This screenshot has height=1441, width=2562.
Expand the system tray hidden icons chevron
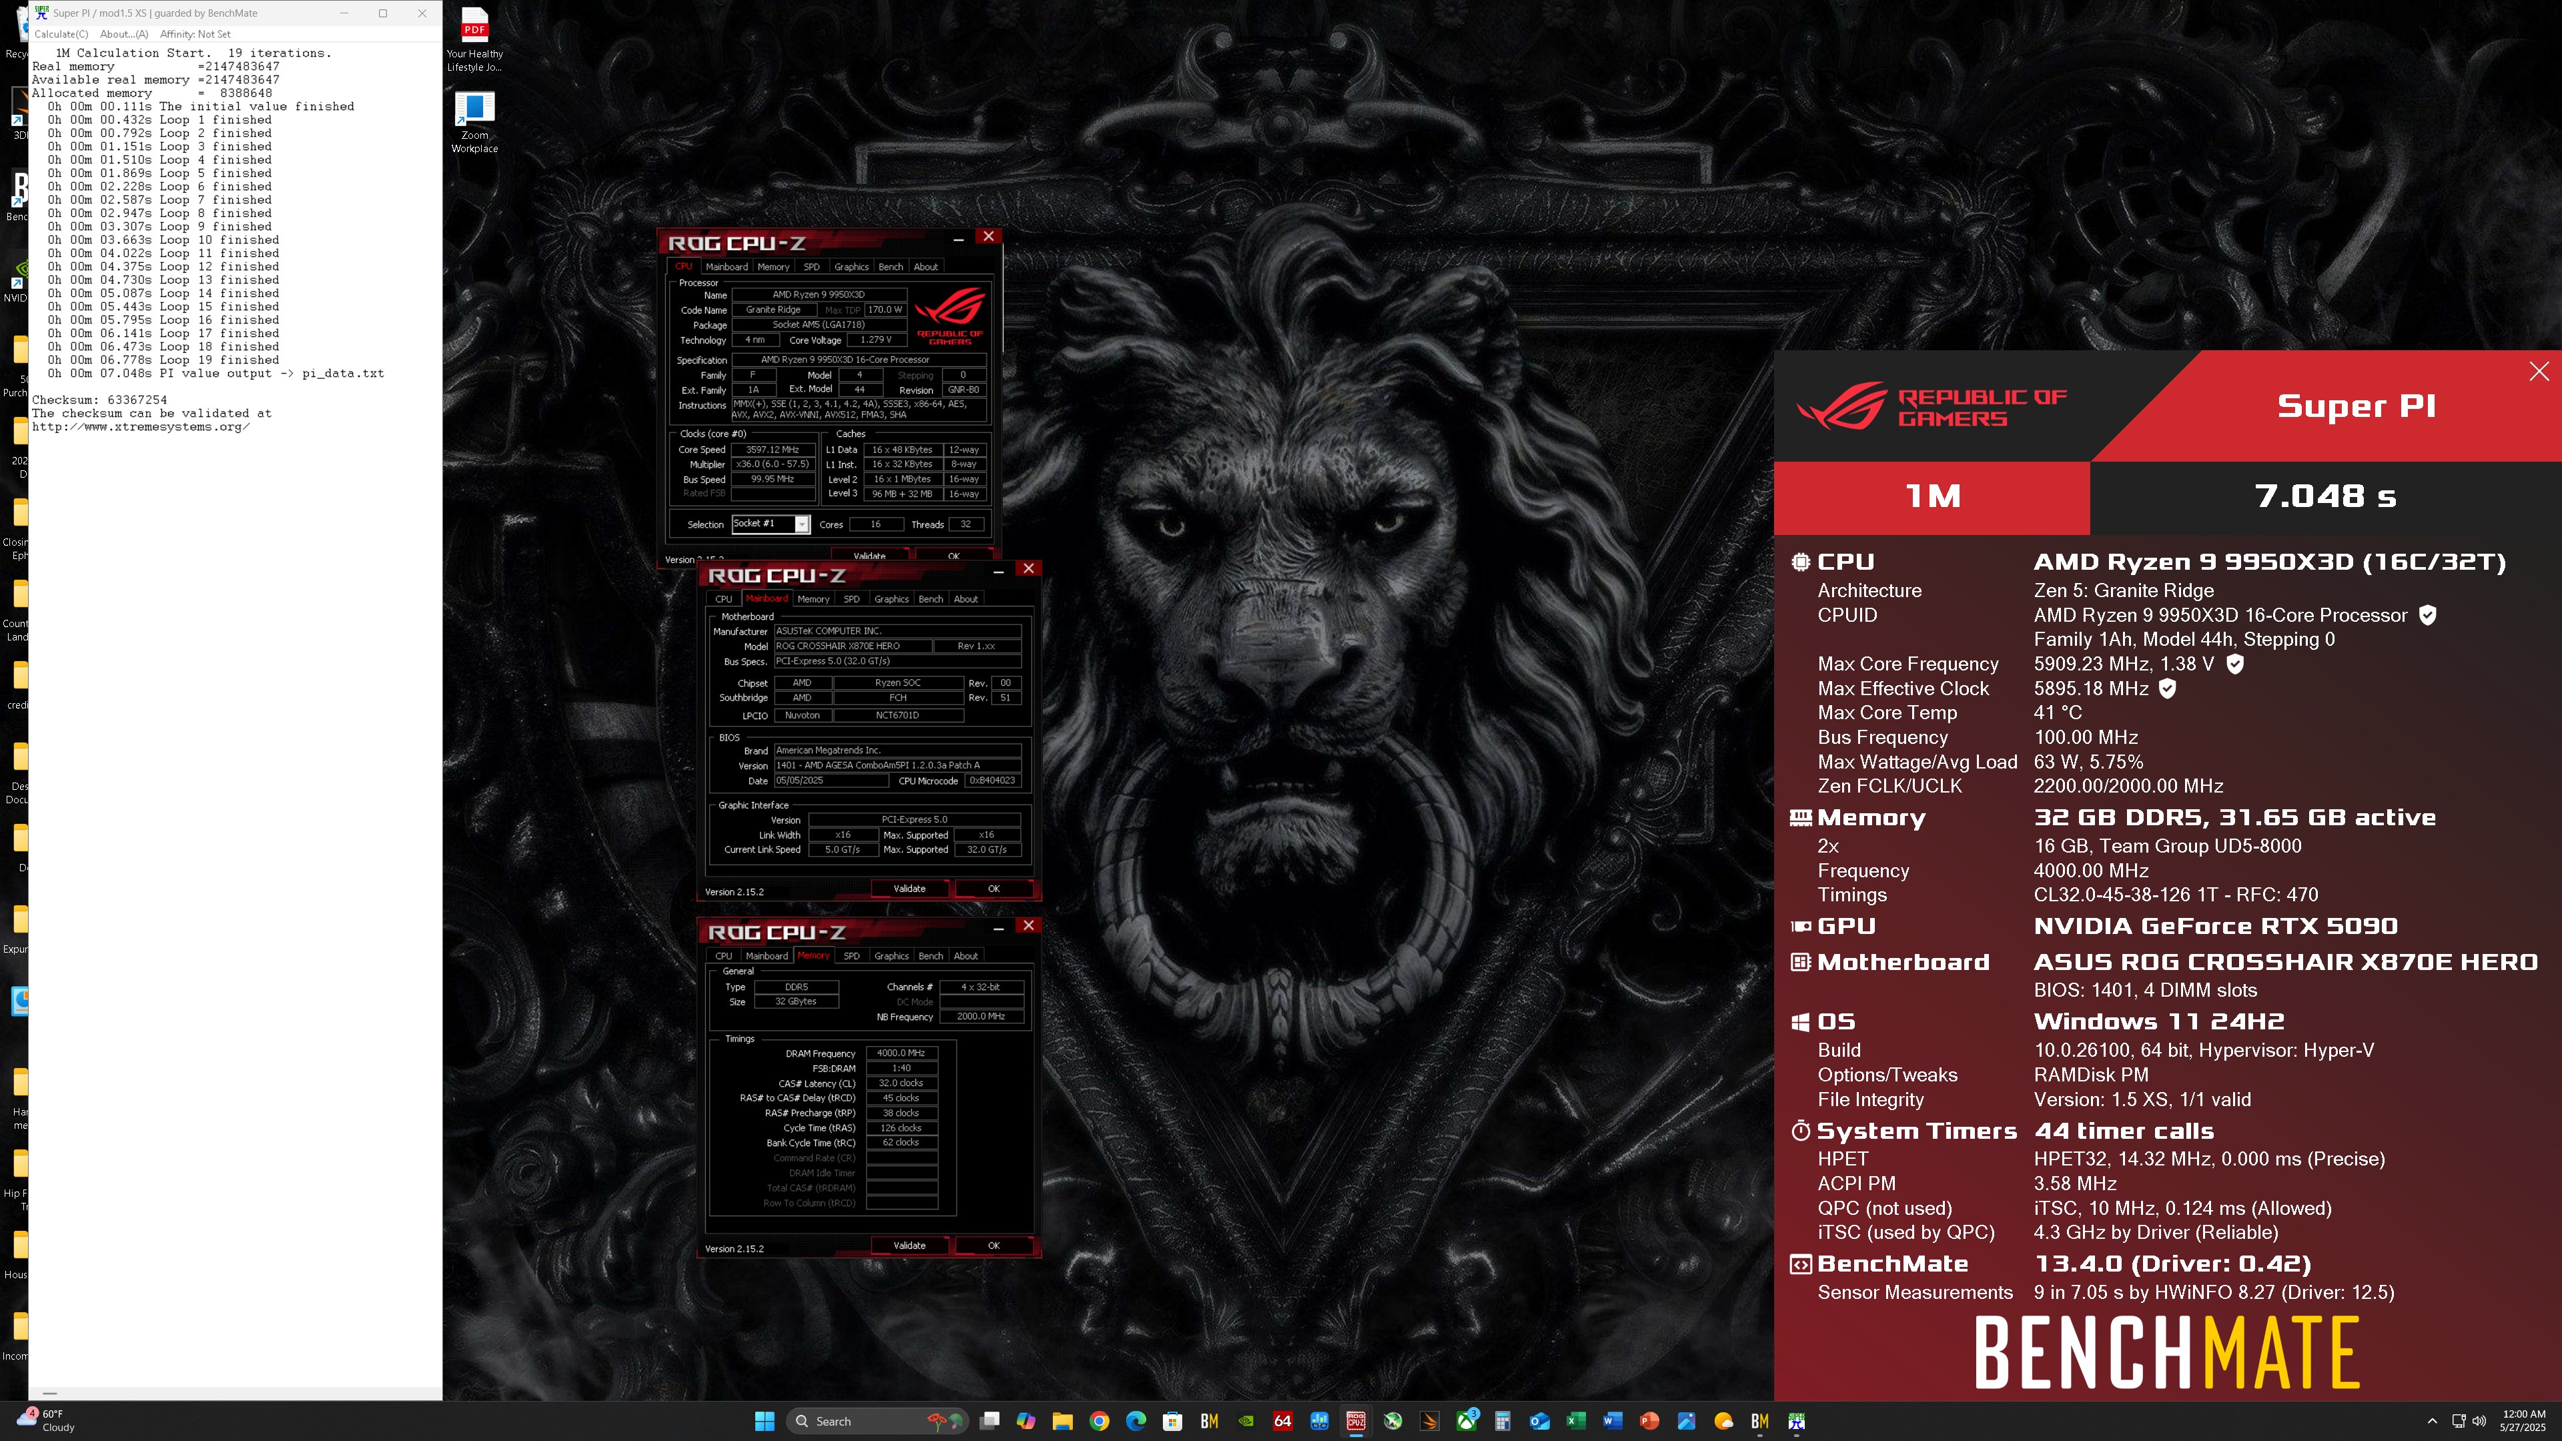(x=2432, y=1421)
